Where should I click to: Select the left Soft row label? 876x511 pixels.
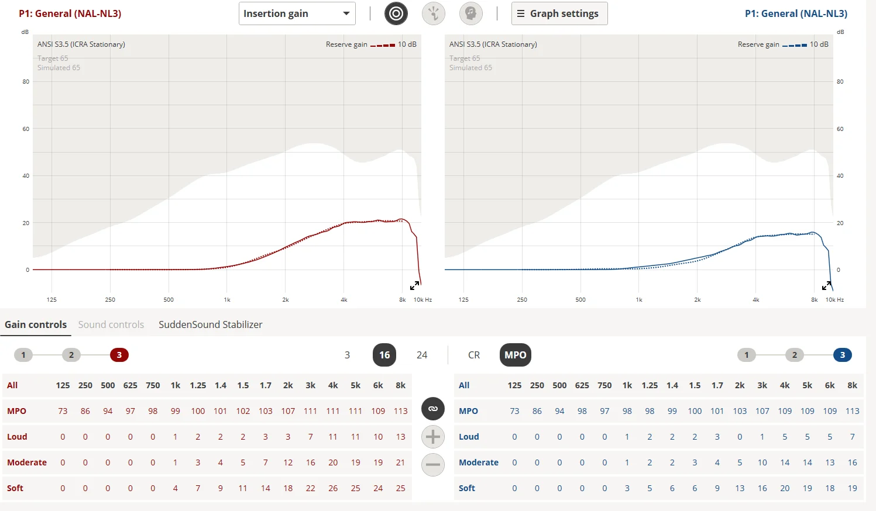[15, 488]
